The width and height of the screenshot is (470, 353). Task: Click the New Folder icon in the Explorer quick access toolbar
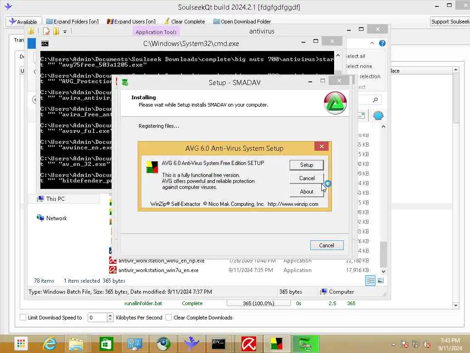point(56,31)
